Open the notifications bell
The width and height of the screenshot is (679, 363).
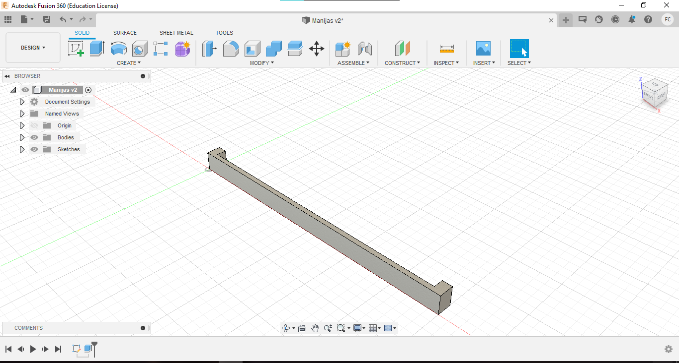[x=632, y=19]
